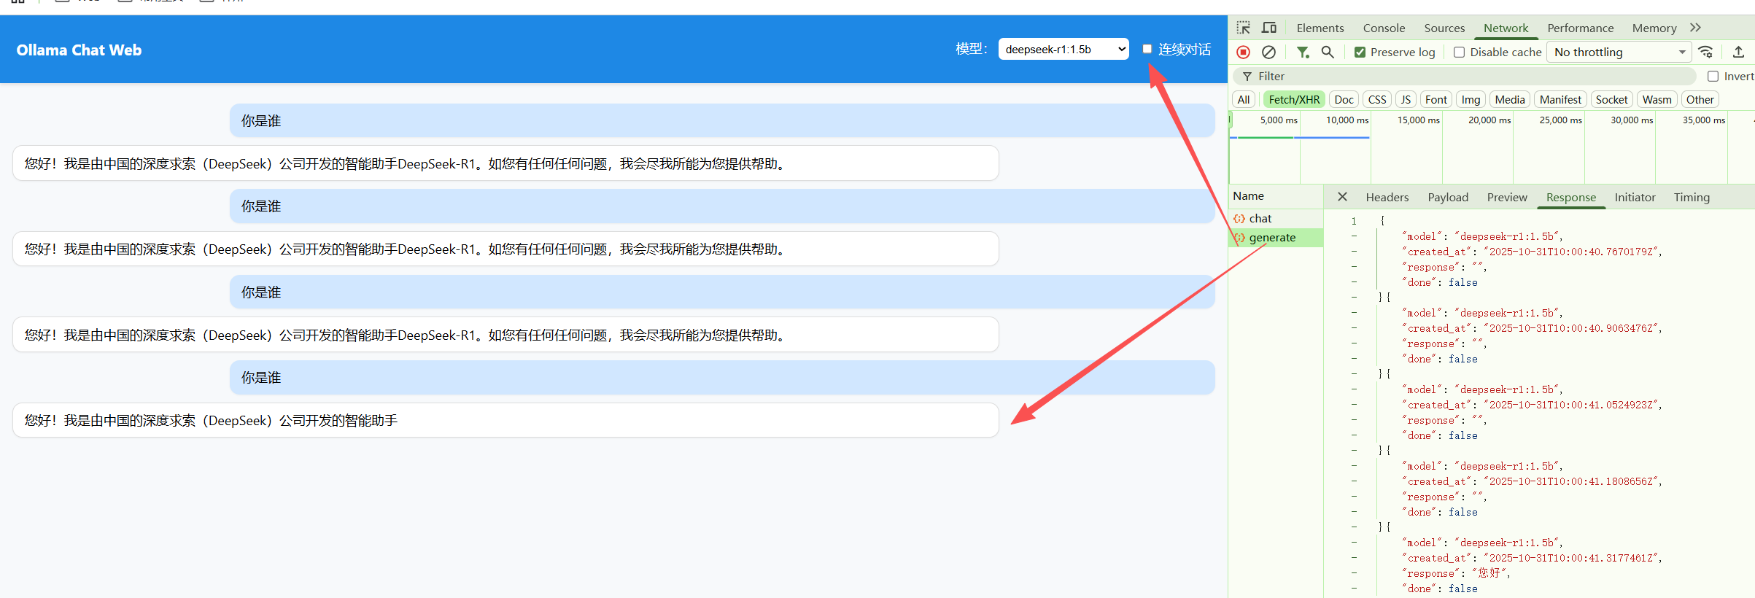Filter requests by Img
Image resolution: width=1755 pixels, height=598 pixels.
pyautogui.click(x=1471, y=100)
